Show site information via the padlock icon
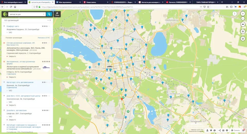The image size is (247, 134). [x=39, y=7]
